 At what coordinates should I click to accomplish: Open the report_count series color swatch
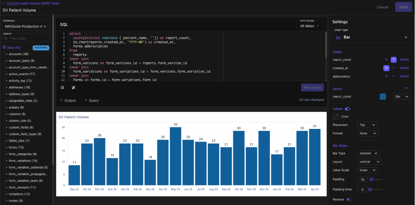coord(383,97)
